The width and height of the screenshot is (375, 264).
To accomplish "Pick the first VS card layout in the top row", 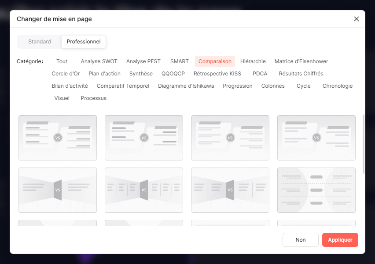I will (x=58, y=138).
